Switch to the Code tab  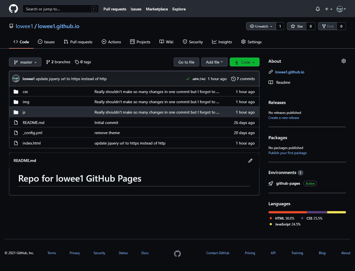[x=21, y=42]
